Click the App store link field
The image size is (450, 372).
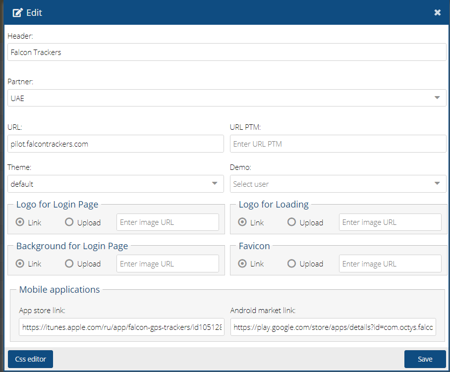(121, 327)
